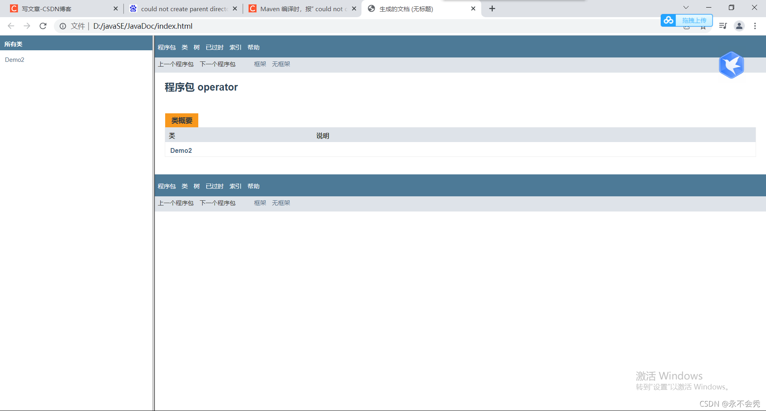The height and width of the screenshot is (411, 766).
Task: Open 已过时 in the top navigation bar
Action: tap(215, 47)
